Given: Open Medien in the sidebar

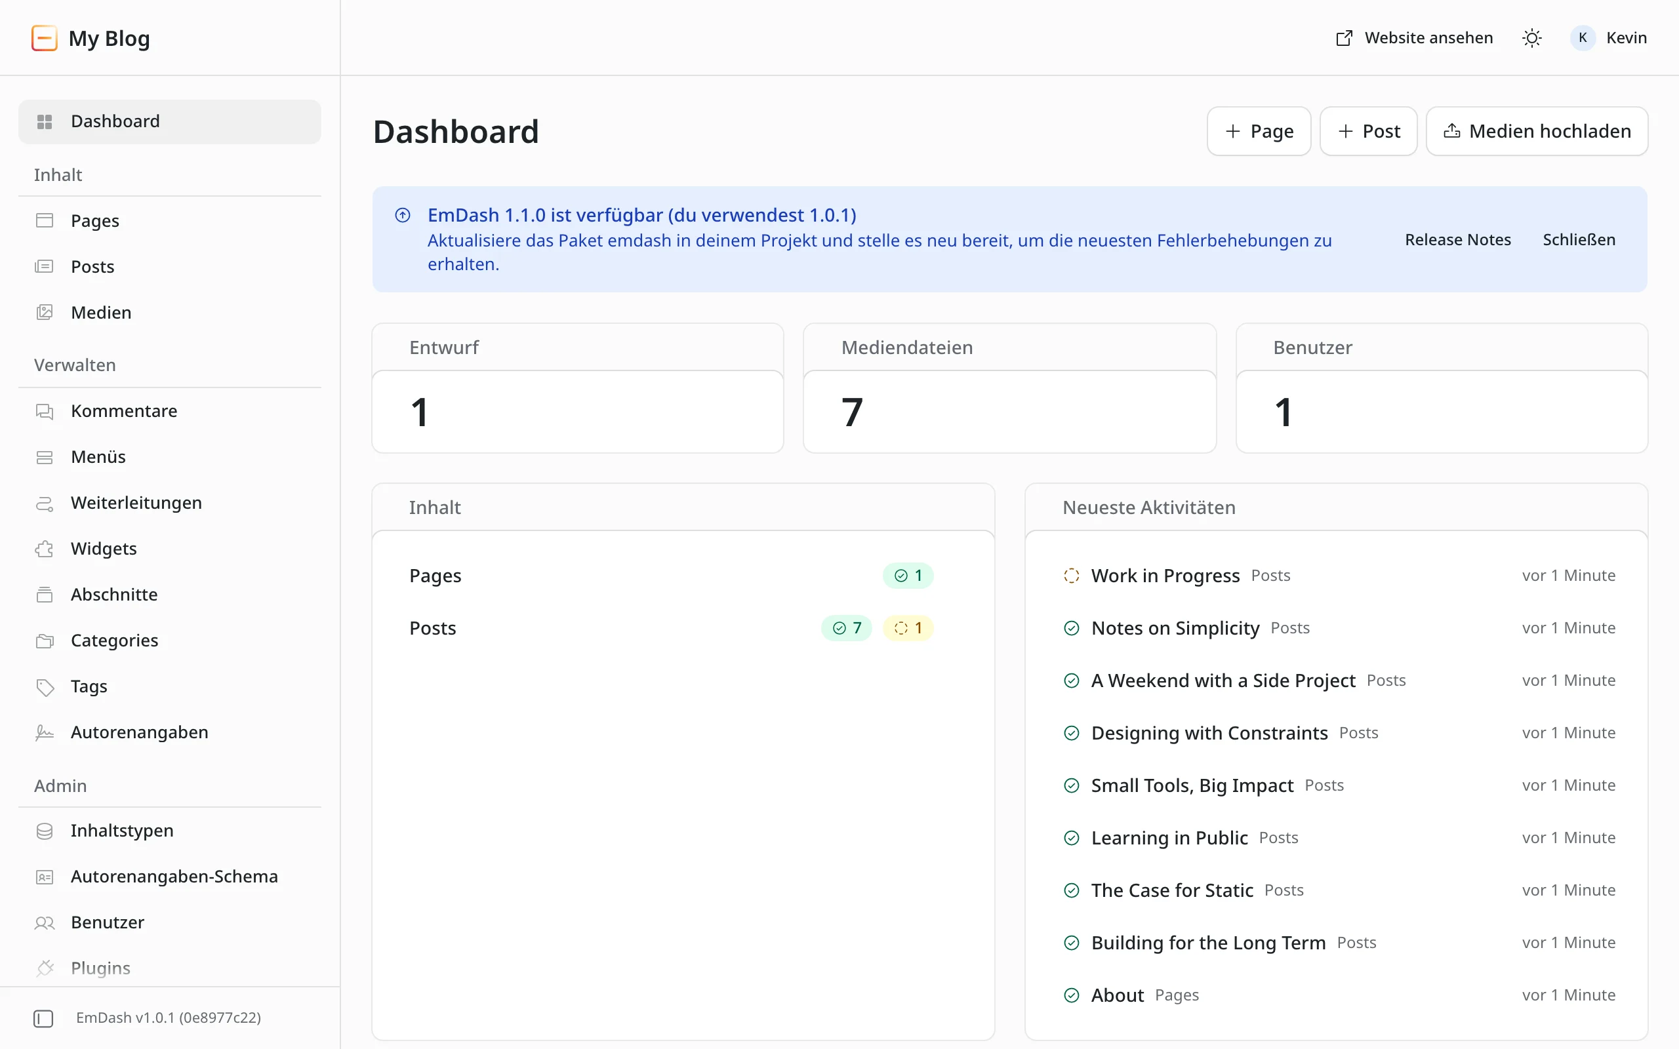Looking at the screenshot, I should pyautogui.click(x=169, y=312).
